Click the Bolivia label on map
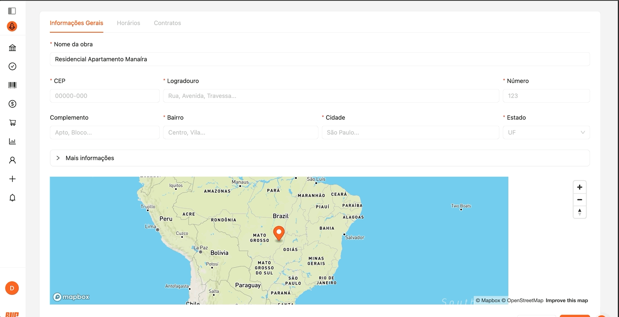Screen dimensions: 619x317 (219, 253)
